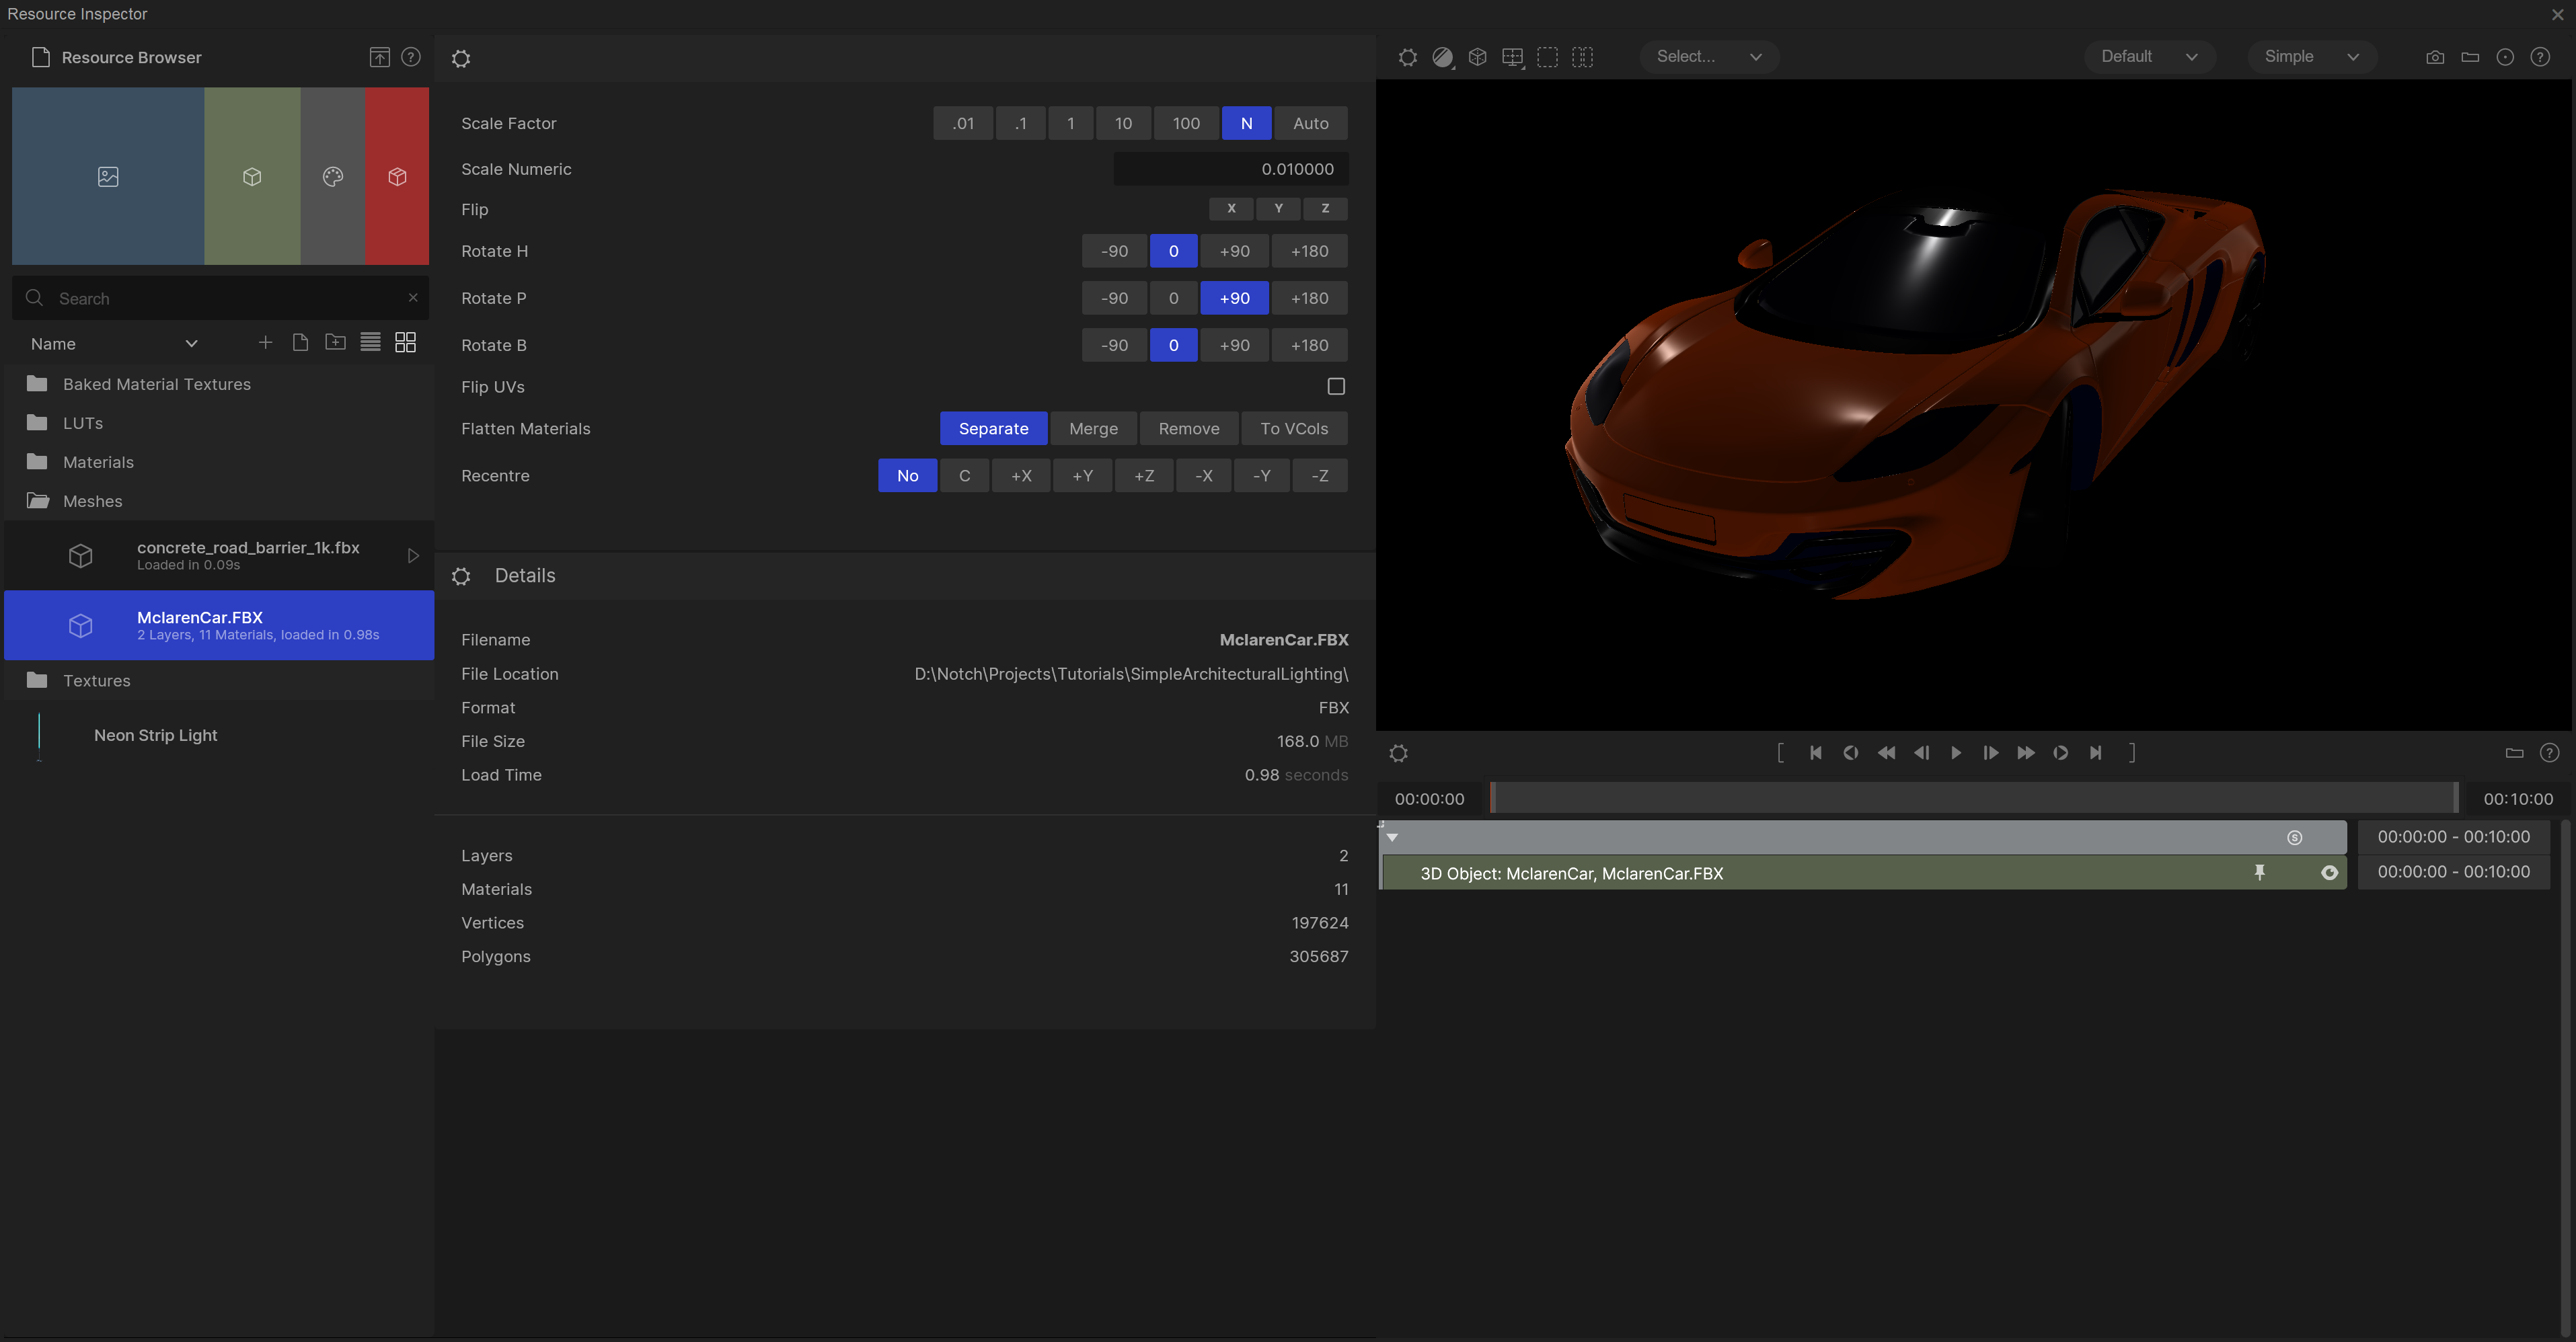This screenshot has height=1342, width=2576.
Task: Toggle Flip on the X axis
Action: pos(1231,208)
